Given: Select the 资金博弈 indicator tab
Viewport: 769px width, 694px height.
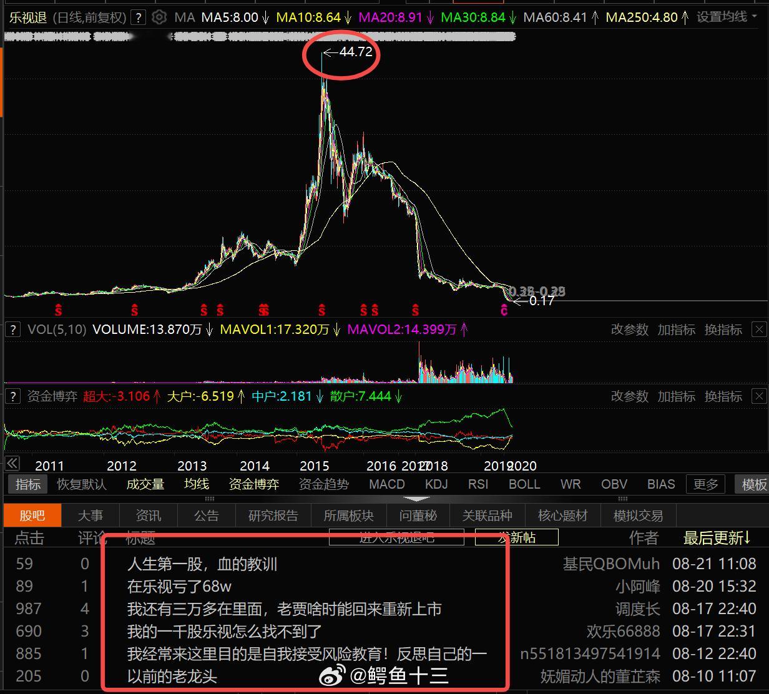Looking at the screenshot, I should click(253, 484).
